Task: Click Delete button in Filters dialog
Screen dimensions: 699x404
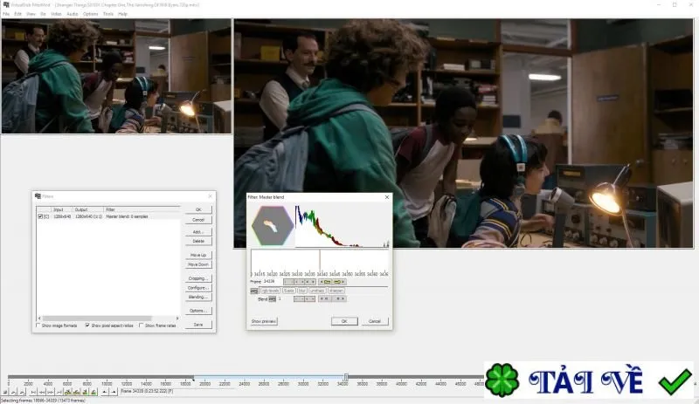Action: [198, 241]
